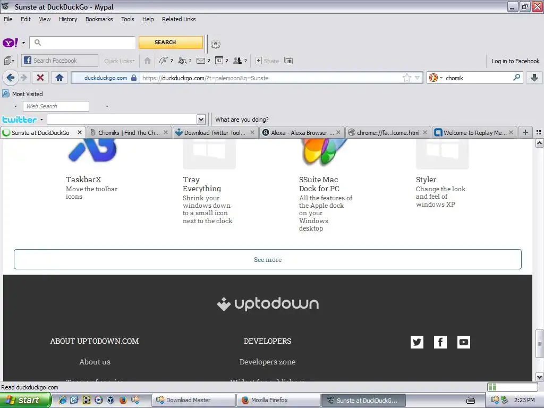Go forward to next page

(x=23, y=78)
